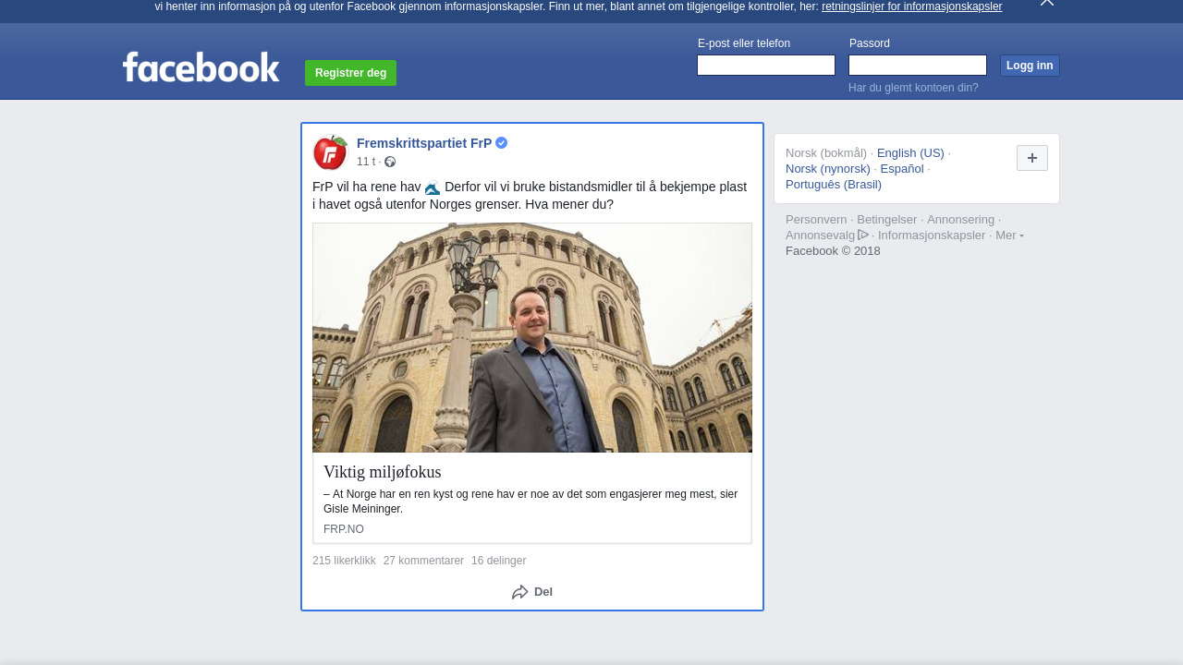This screenshot has height=665, width=1183.
Task: Open the Annonsering footer link
Action: [961, 220]
